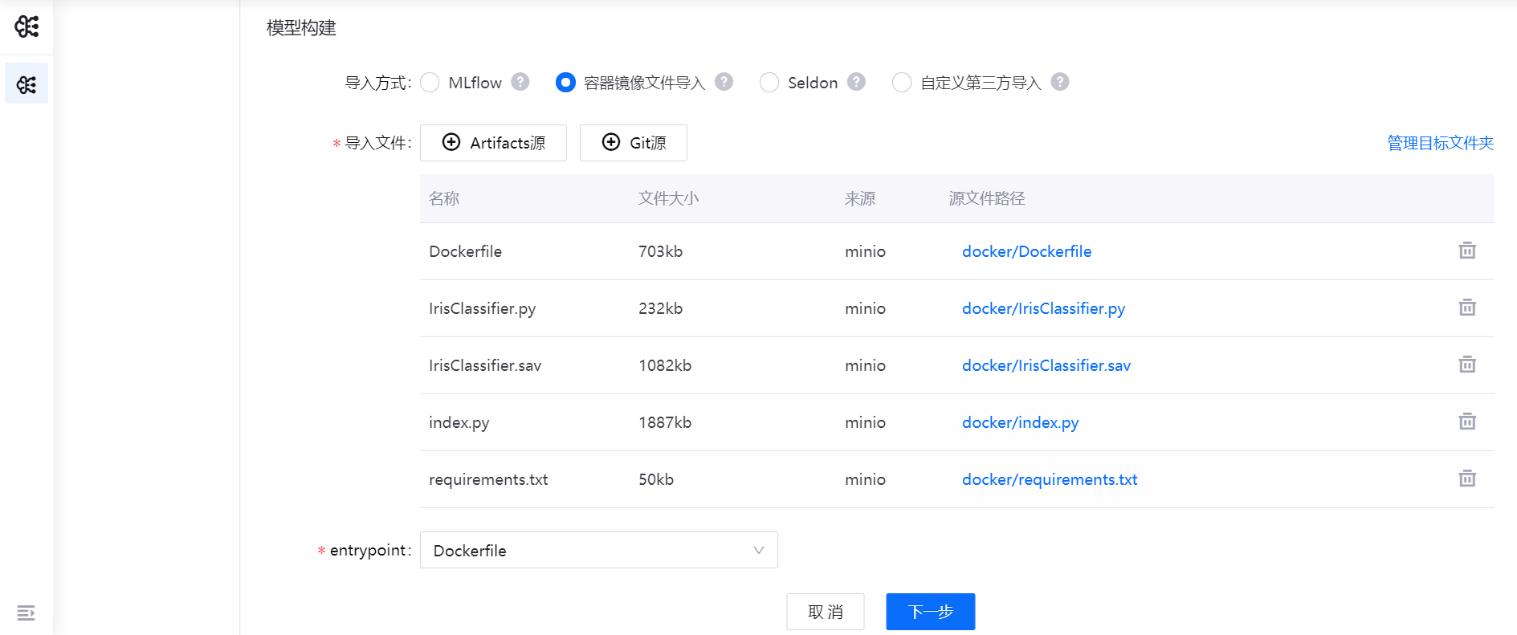Viewport: 1517px width, 635px height.
Task: Open help tooltip next to 容器镜像文件导入
Action: click(x=724, y=82)
